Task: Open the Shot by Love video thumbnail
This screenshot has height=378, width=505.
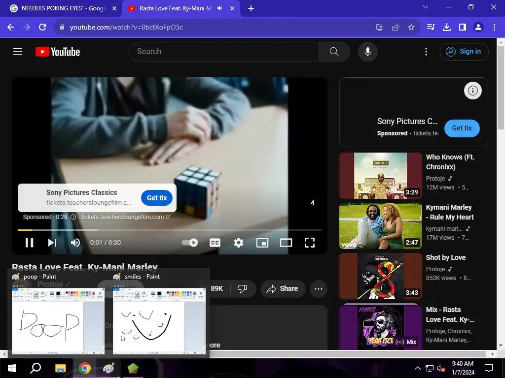Action: tap(380, 276)
